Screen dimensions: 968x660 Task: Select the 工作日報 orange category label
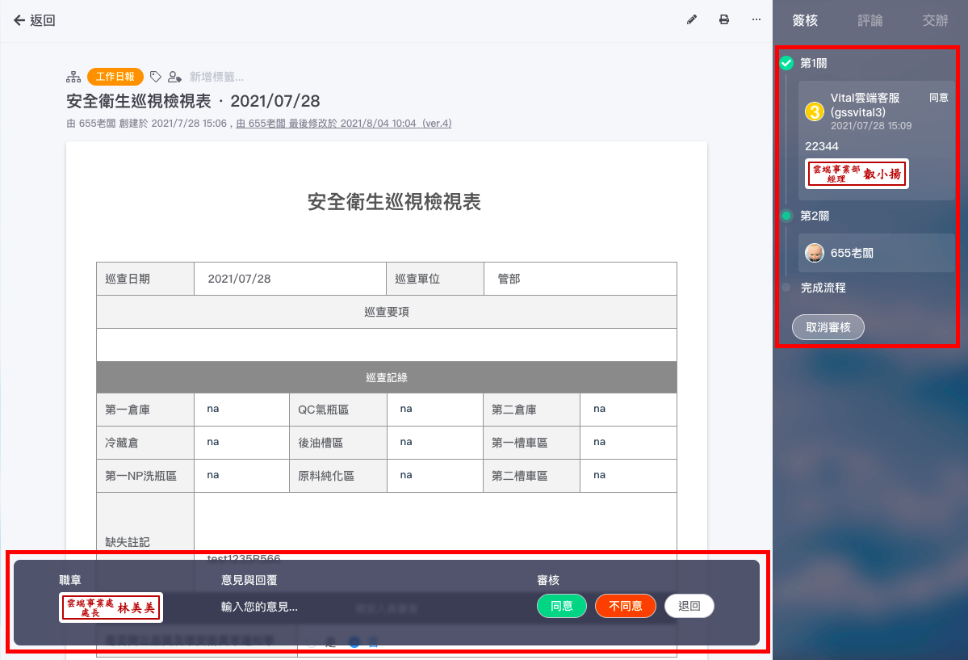pos(115,77)
